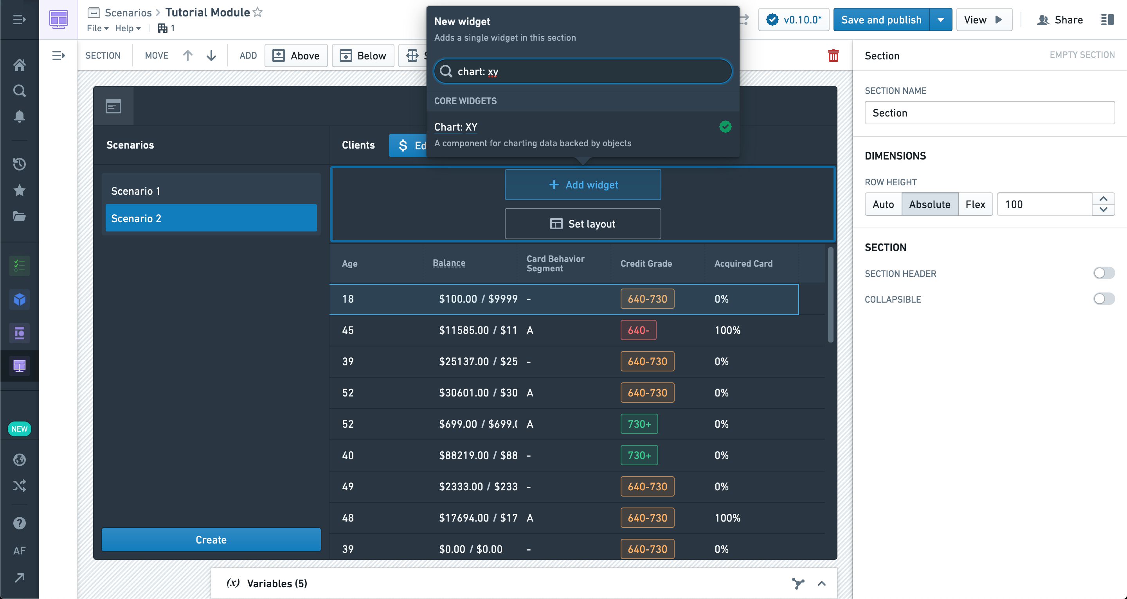
Task: Decrease row height with stepper down arrow
Action: [1104, 210]
